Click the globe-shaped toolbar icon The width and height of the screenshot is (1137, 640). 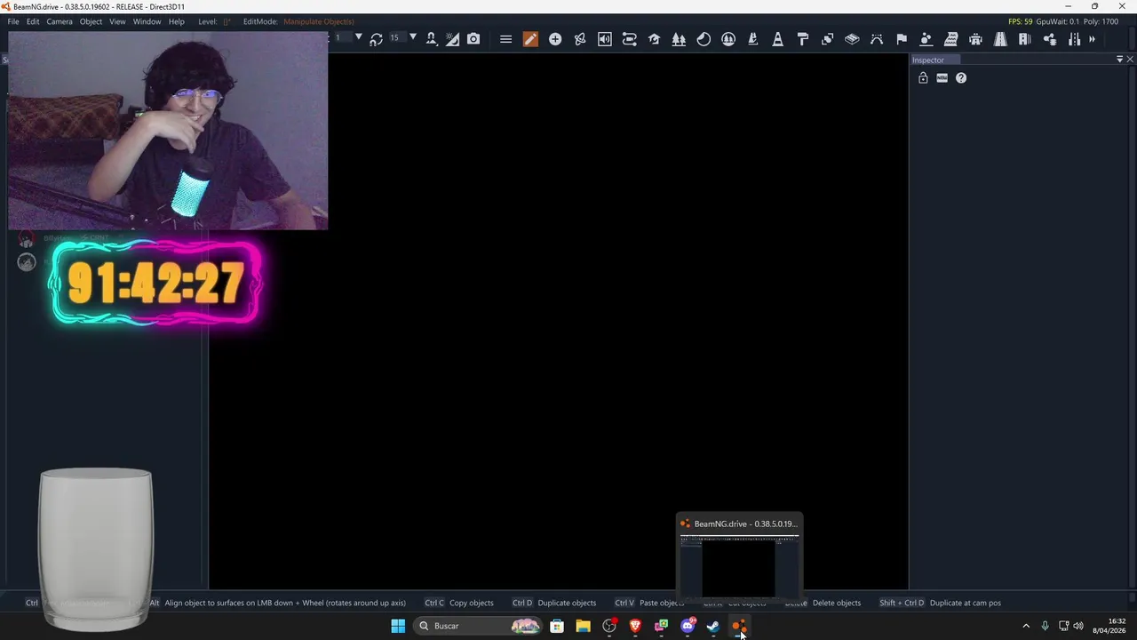(728, 39)
